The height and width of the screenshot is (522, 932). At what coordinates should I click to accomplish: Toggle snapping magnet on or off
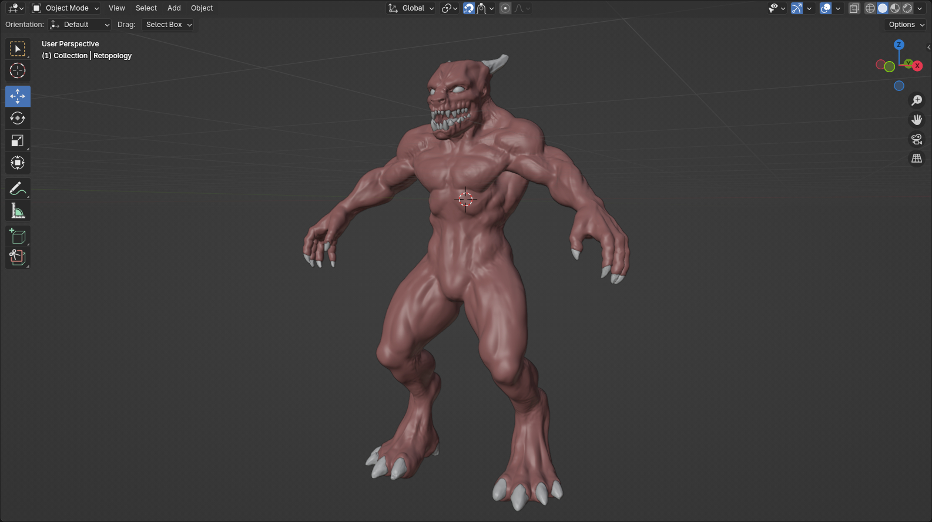pos(468,8)
